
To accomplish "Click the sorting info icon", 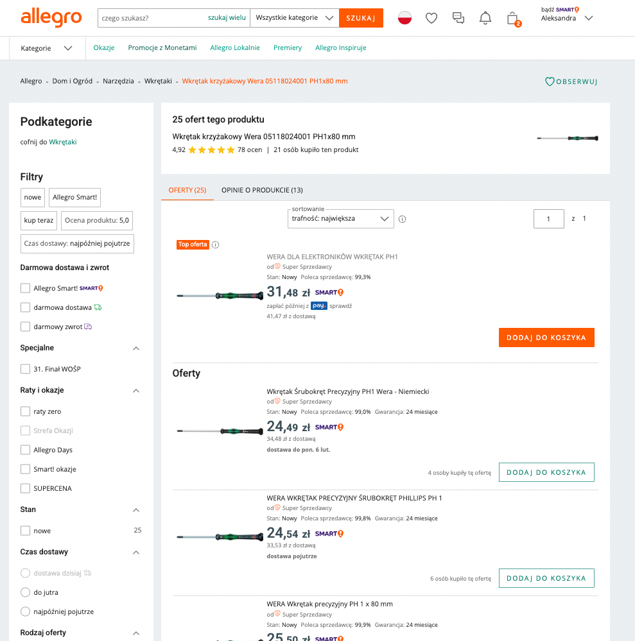I will tap(402, 219).
